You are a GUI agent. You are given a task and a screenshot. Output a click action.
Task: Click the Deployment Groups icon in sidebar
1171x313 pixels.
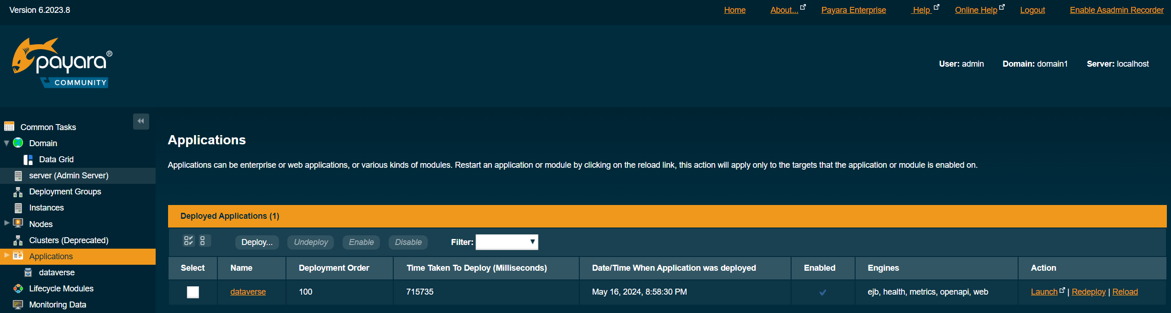[18, 192]
